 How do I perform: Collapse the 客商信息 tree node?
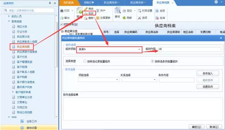[9, 21]
